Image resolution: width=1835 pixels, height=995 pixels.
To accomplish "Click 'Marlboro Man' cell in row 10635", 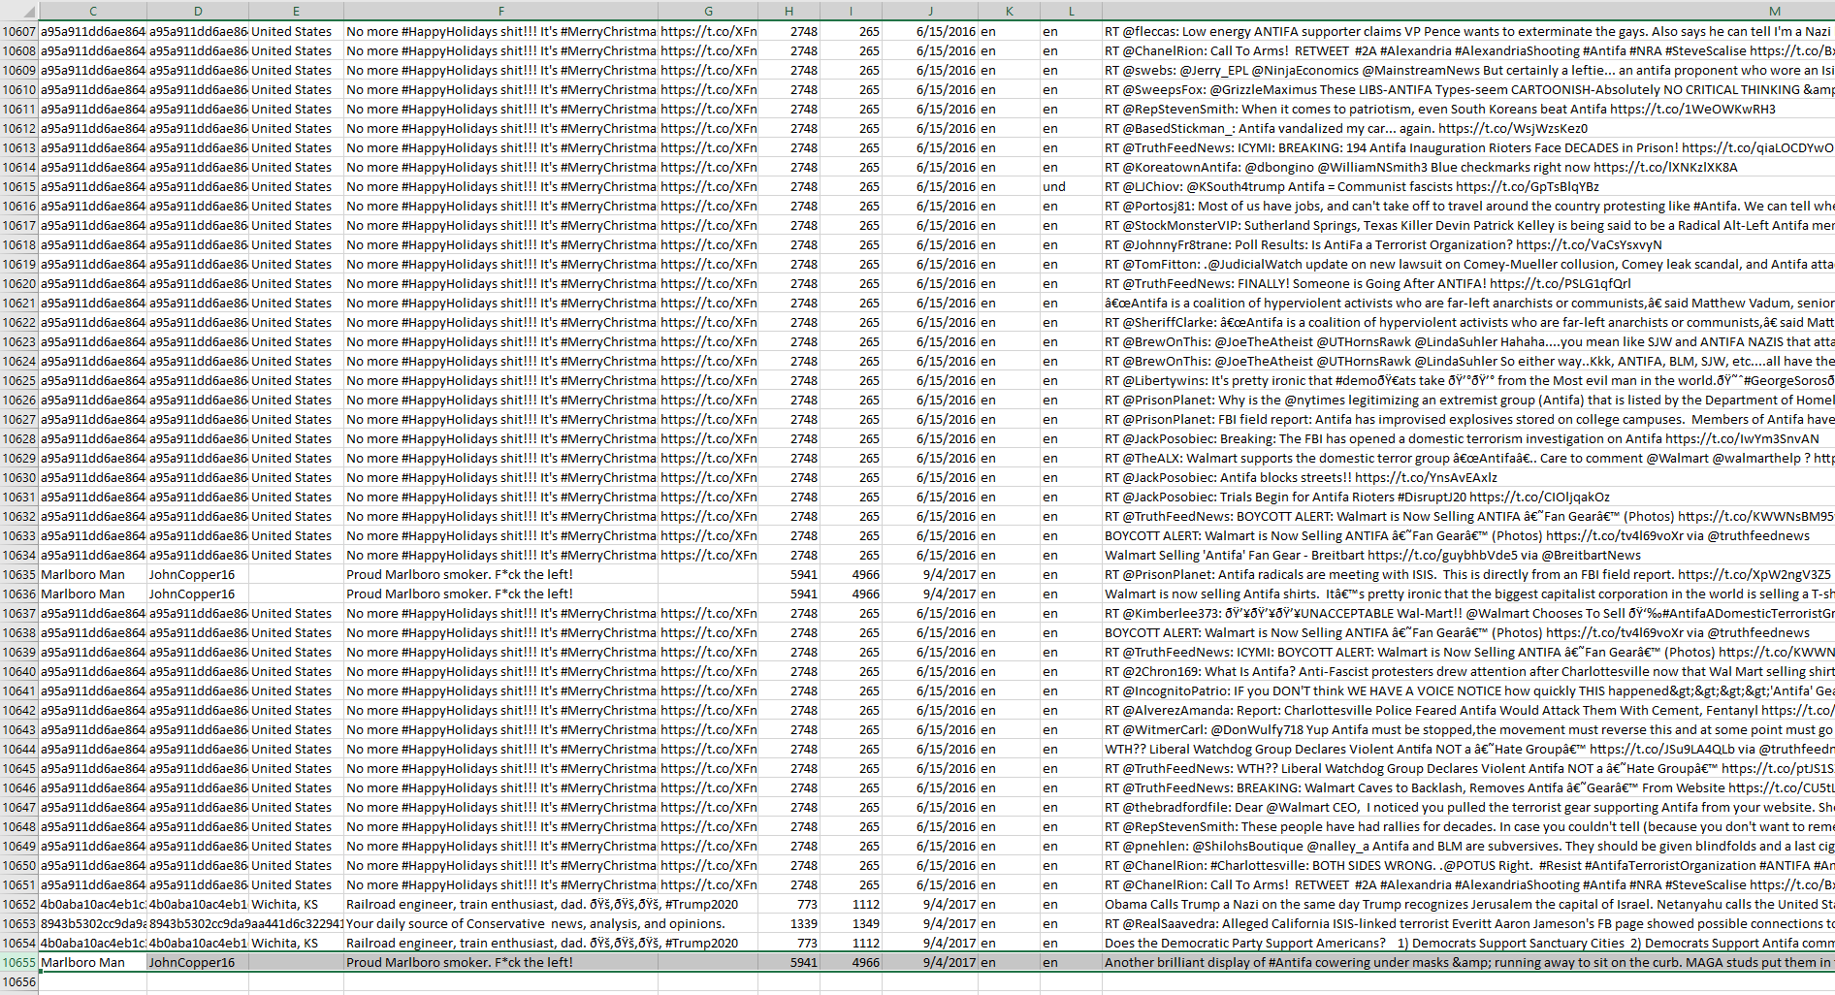I will point(93,574).
